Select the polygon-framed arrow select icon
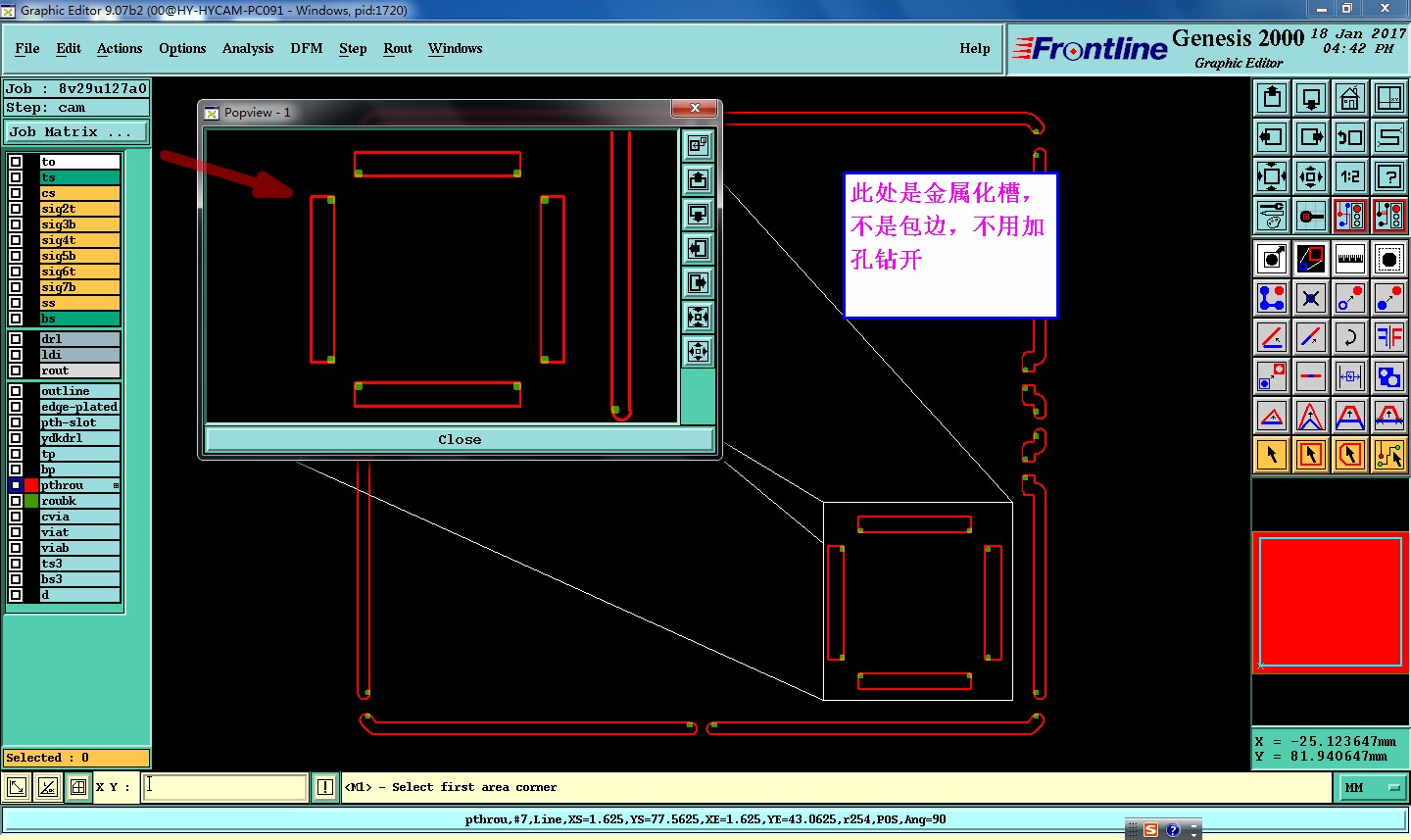1411x840 pixels. pyautogui.click(x=1350, y=455)
